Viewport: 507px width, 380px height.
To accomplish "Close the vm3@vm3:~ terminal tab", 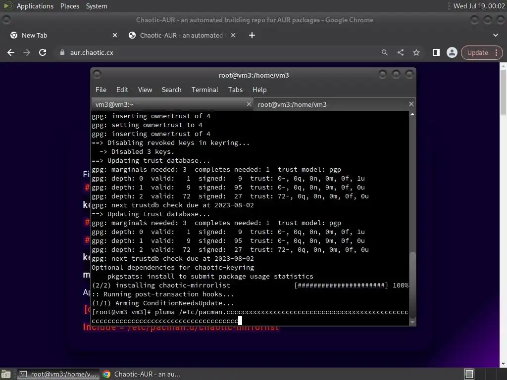I will [249, 104].
